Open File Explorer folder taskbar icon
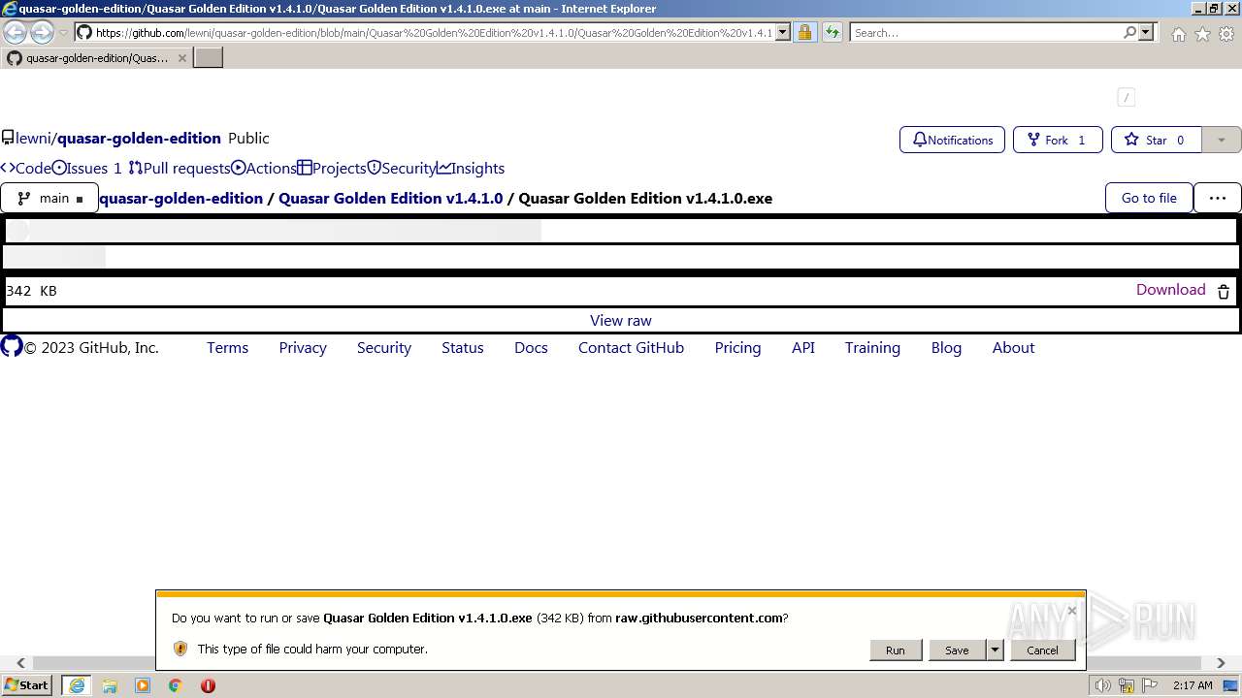This screenshot has width=1242, height=698. [x=110, y=685]
